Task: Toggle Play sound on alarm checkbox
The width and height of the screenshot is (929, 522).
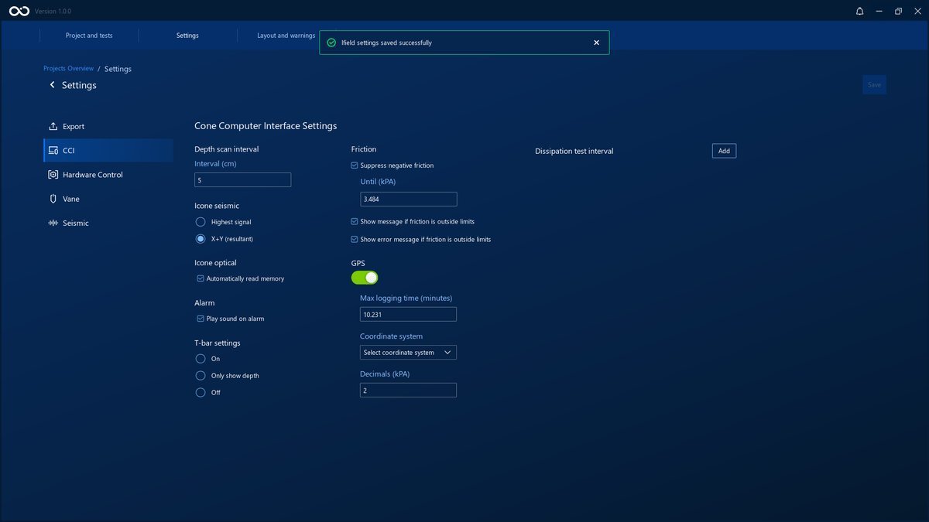Action: click(201, 319)
